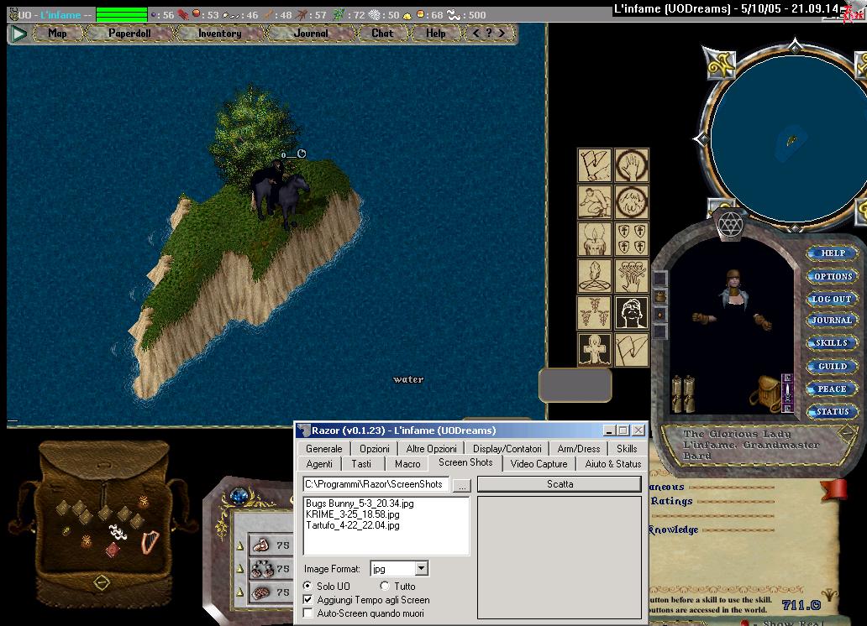
Task: Click the flame-on-pentagram spell icon
Action: [595, 276]
